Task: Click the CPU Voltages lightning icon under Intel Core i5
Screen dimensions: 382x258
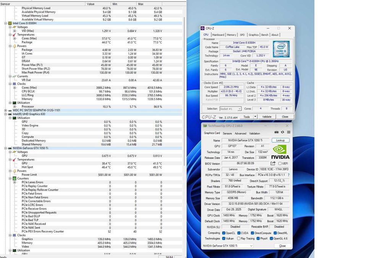Action: tap(15, 27)
